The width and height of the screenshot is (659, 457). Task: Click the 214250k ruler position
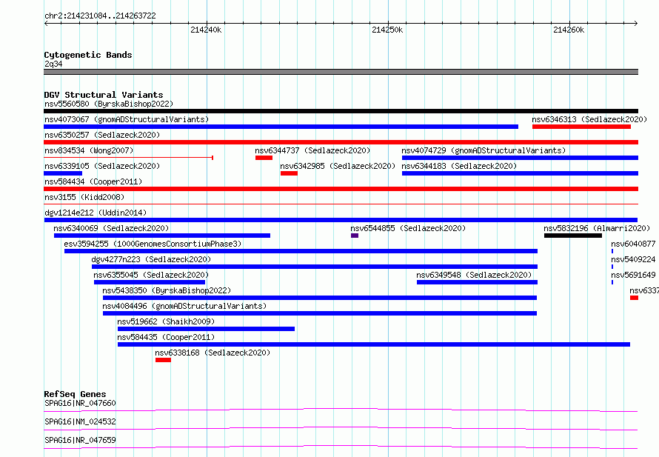[387, 30]
